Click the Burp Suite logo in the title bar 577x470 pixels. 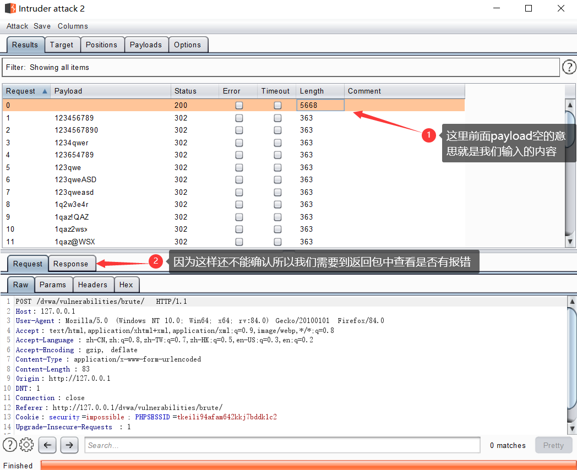click(x=10, y=8)
